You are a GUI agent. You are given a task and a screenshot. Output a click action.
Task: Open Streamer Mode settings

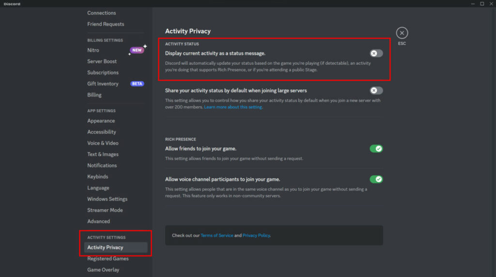tap(105, 210)
